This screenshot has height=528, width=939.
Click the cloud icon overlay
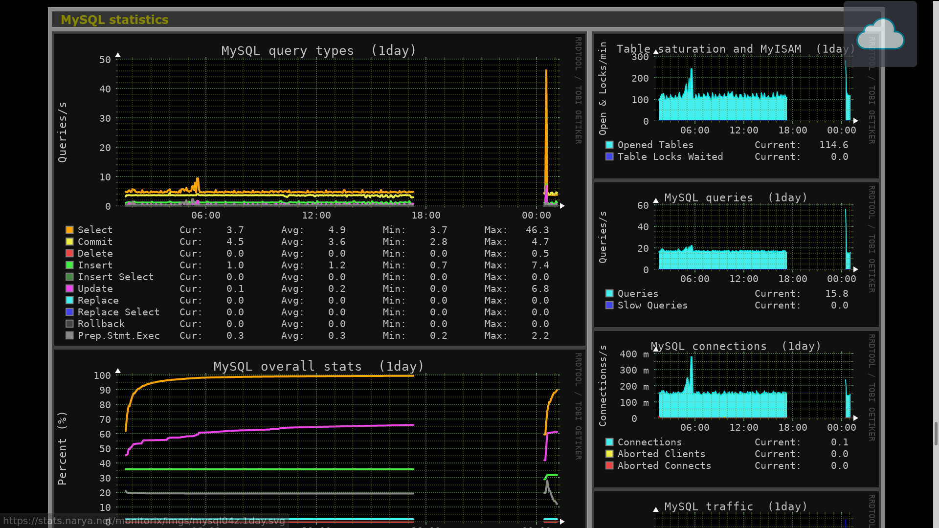880,34
